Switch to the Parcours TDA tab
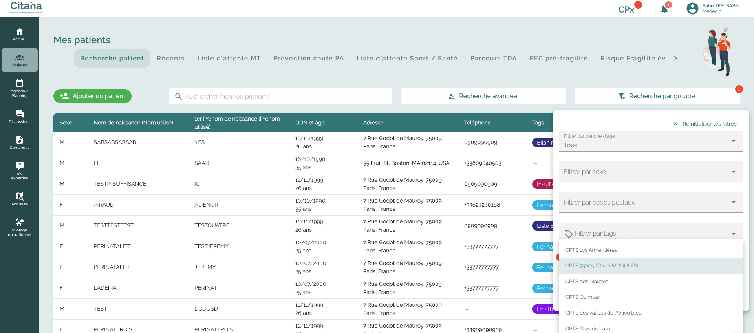Viewport: 754px width, 333px height. coord(493,58)
